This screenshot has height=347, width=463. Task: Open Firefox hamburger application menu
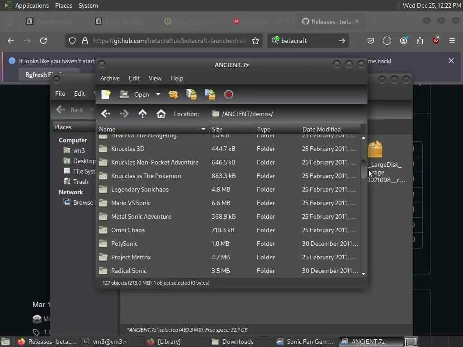(452, 41)
